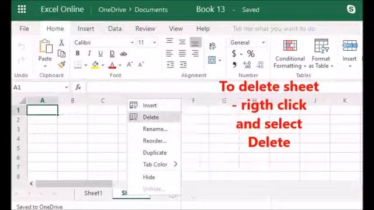Expand Merge & Center dropdown arrow

point(220,60)
